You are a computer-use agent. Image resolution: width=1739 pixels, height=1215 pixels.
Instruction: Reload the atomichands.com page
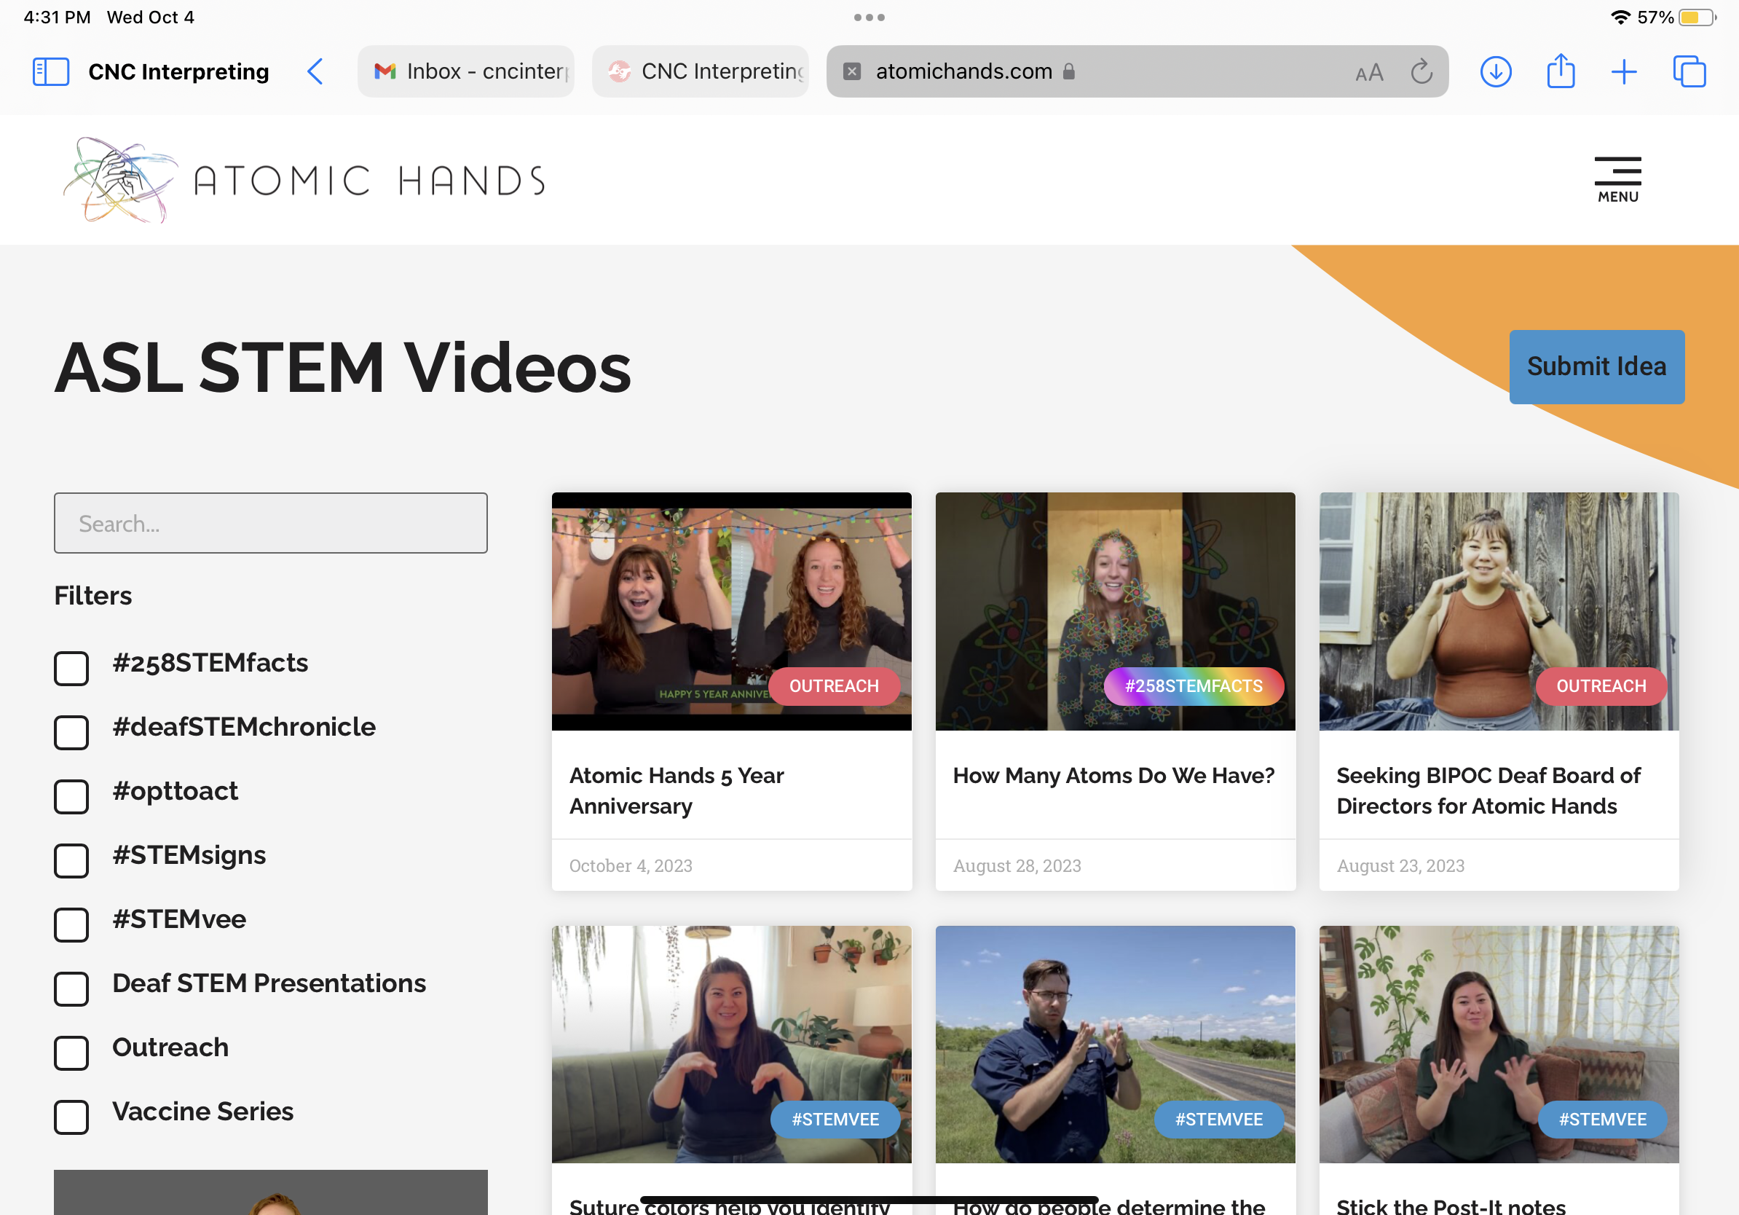(1421, 72)
